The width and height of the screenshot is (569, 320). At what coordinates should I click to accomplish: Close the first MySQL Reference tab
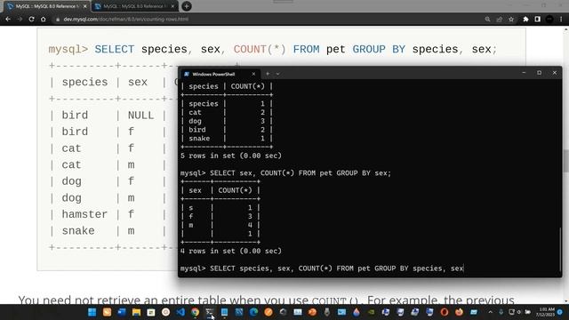pos(85,6)
